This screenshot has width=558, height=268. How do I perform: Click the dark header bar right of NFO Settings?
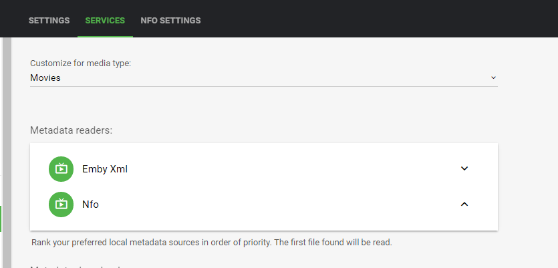coord(374,19)
